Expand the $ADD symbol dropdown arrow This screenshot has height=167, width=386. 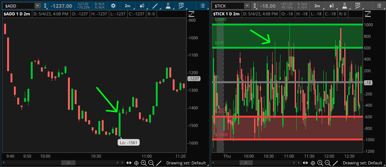37,6
